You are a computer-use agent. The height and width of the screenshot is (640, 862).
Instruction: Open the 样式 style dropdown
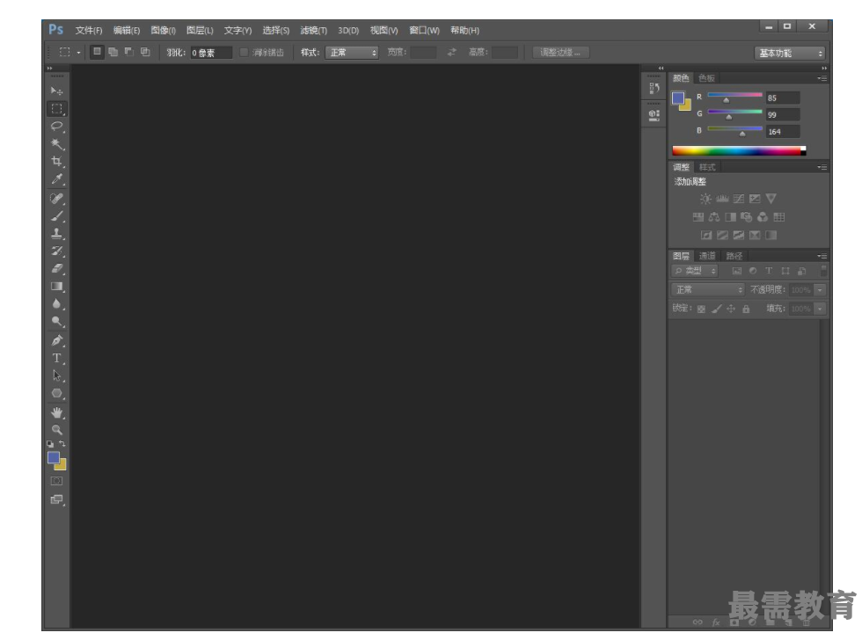[x=352, y=53]
